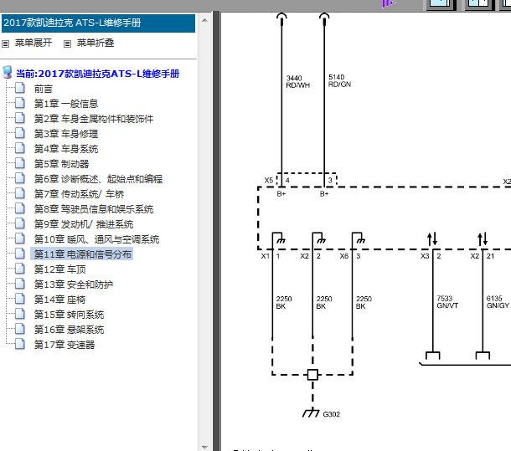Click the page icon beside 第4章 车身系统
The image size is (511, 451).
pyautogui.click(x=20, y=148)
